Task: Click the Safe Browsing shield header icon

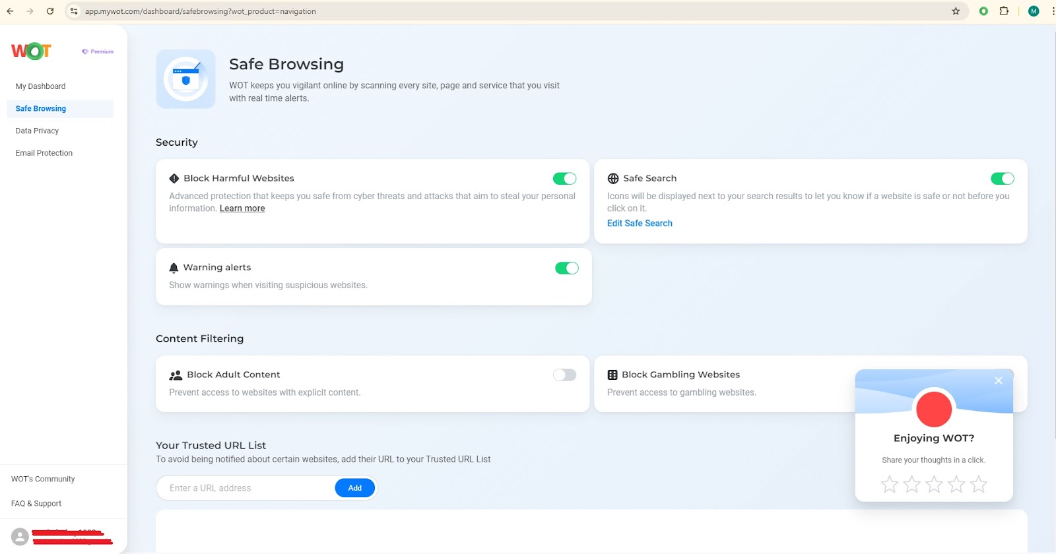Action: (x=186, y=79)
